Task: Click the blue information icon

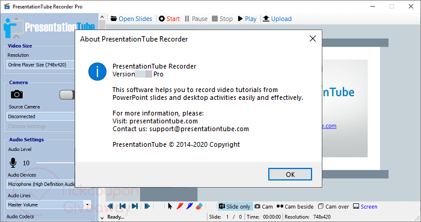Action: point(97,72)
